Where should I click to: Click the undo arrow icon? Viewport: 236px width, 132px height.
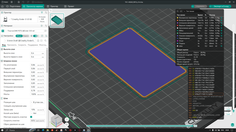click(x=23, y=2)
